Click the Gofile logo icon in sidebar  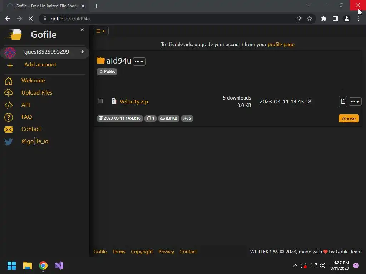point(14,35)
